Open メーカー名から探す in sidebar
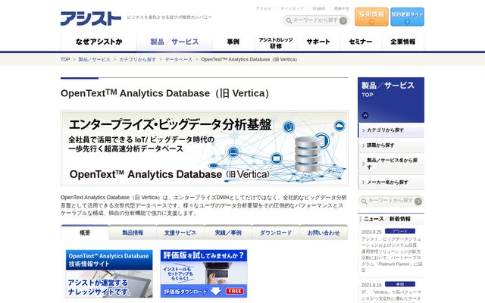This screenshot has width=485, height=303. click(391, 183)
